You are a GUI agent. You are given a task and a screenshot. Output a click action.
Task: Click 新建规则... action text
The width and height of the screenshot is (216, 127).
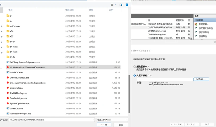[204, 24]
